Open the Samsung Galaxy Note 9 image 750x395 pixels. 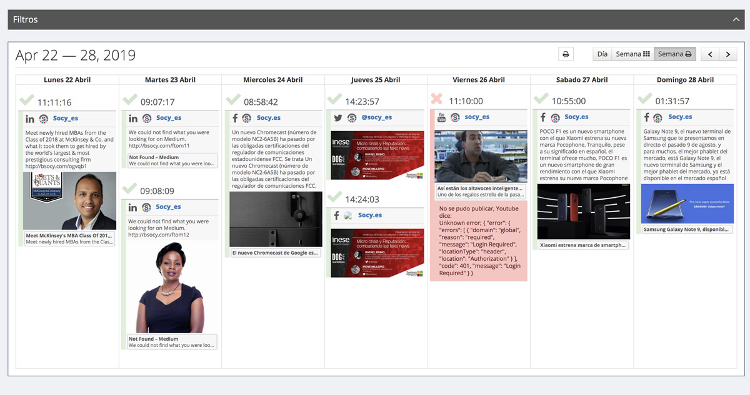[x=687, y=203]
